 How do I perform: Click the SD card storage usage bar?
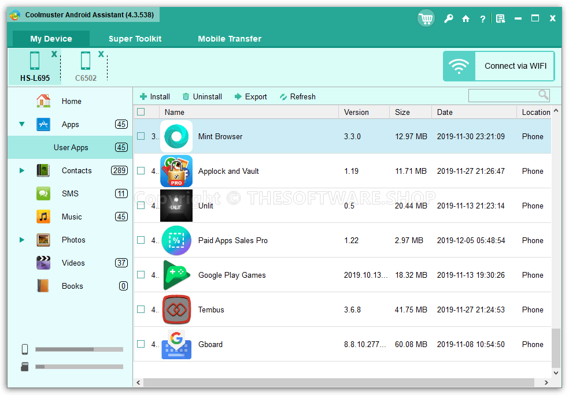[79, 367]
